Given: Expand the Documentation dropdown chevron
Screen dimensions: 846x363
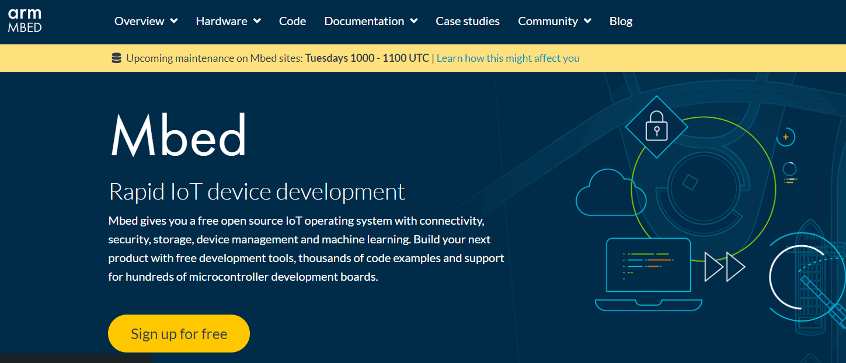Looking at the screenshot, I should (414, 21).
